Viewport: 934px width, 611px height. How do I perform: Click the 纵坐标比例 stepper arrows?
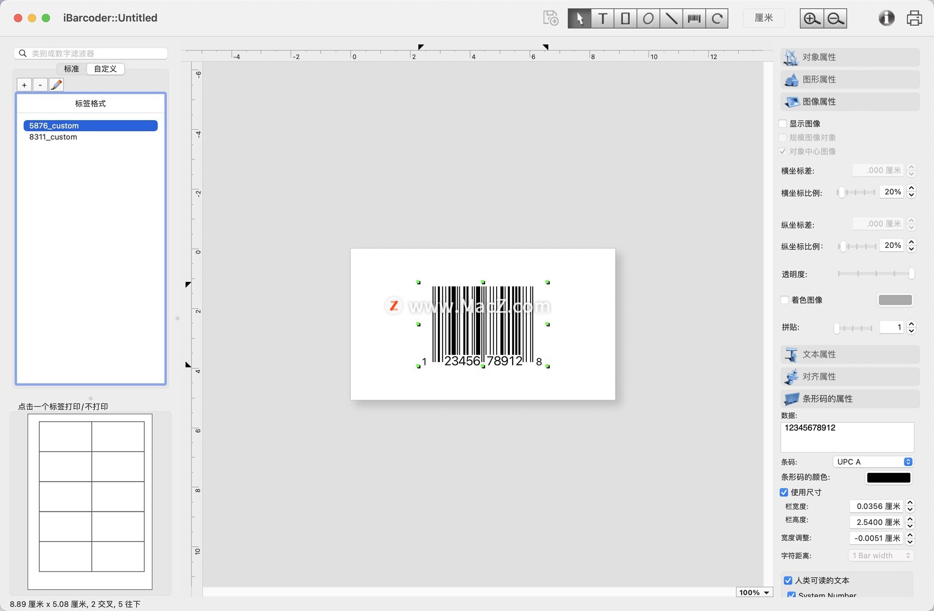912,246
